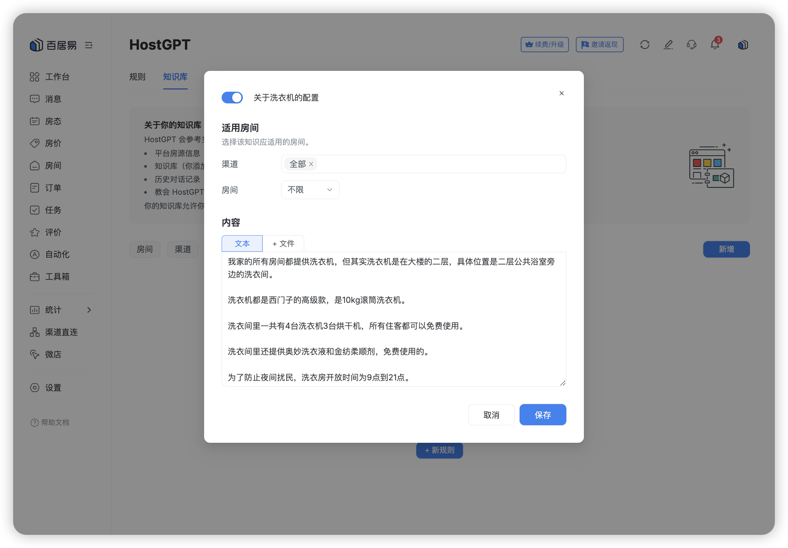Click 取消 to cancel dialog
Viewport: 788px width, 548px height.
(x=491, y=415)
